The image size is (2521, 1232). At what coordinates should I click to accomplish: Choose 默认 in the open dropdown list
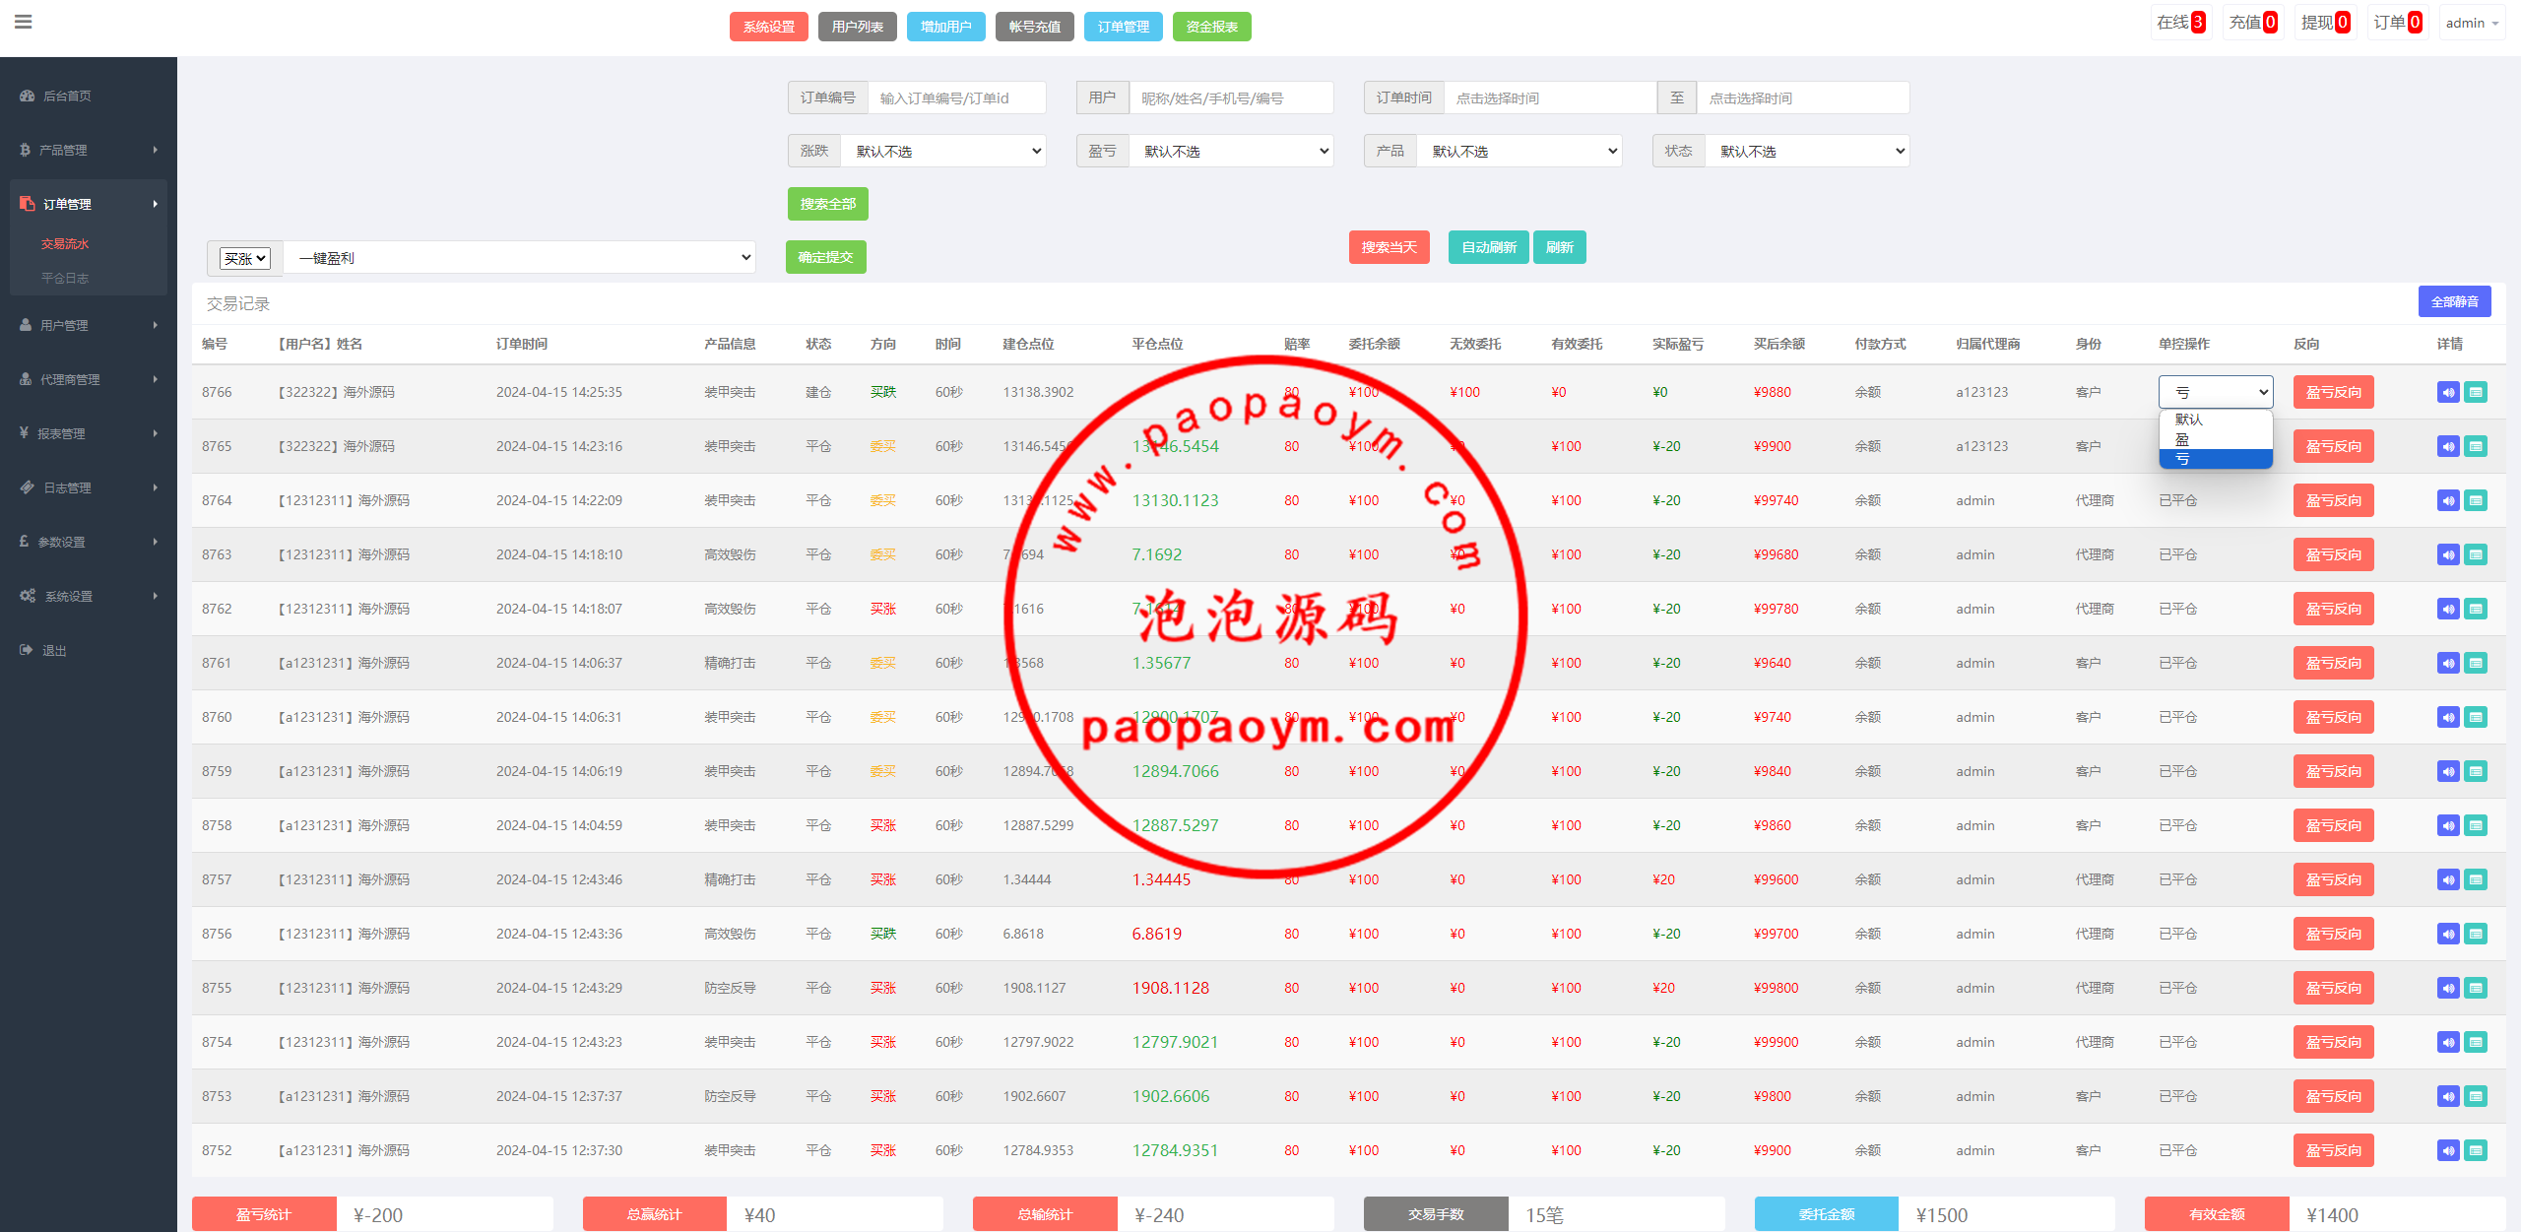[2216, 420]
